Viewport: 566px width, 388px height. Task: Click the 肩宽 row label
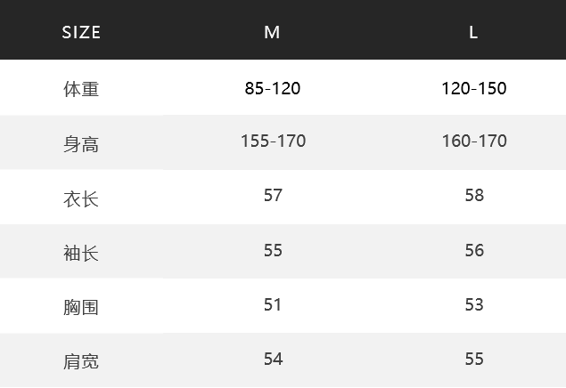click(x=81, y=361)
